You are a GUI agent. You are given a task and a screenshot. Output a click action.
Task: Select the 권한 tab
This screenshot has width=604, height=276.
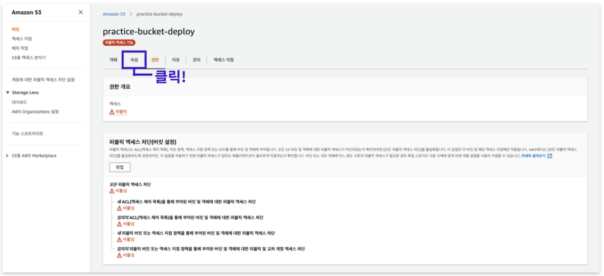[x=155, y=60]
